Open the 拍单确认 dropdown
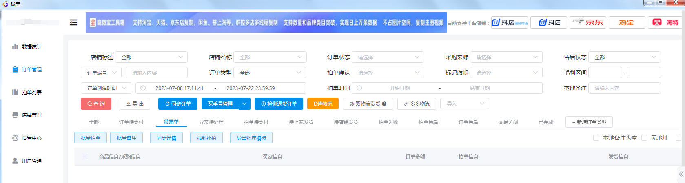This screenshot has width=685, height=183. click(388, 73)
